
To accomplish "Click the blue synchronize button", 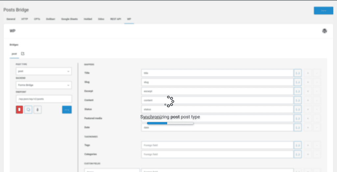I will [67, 110].
